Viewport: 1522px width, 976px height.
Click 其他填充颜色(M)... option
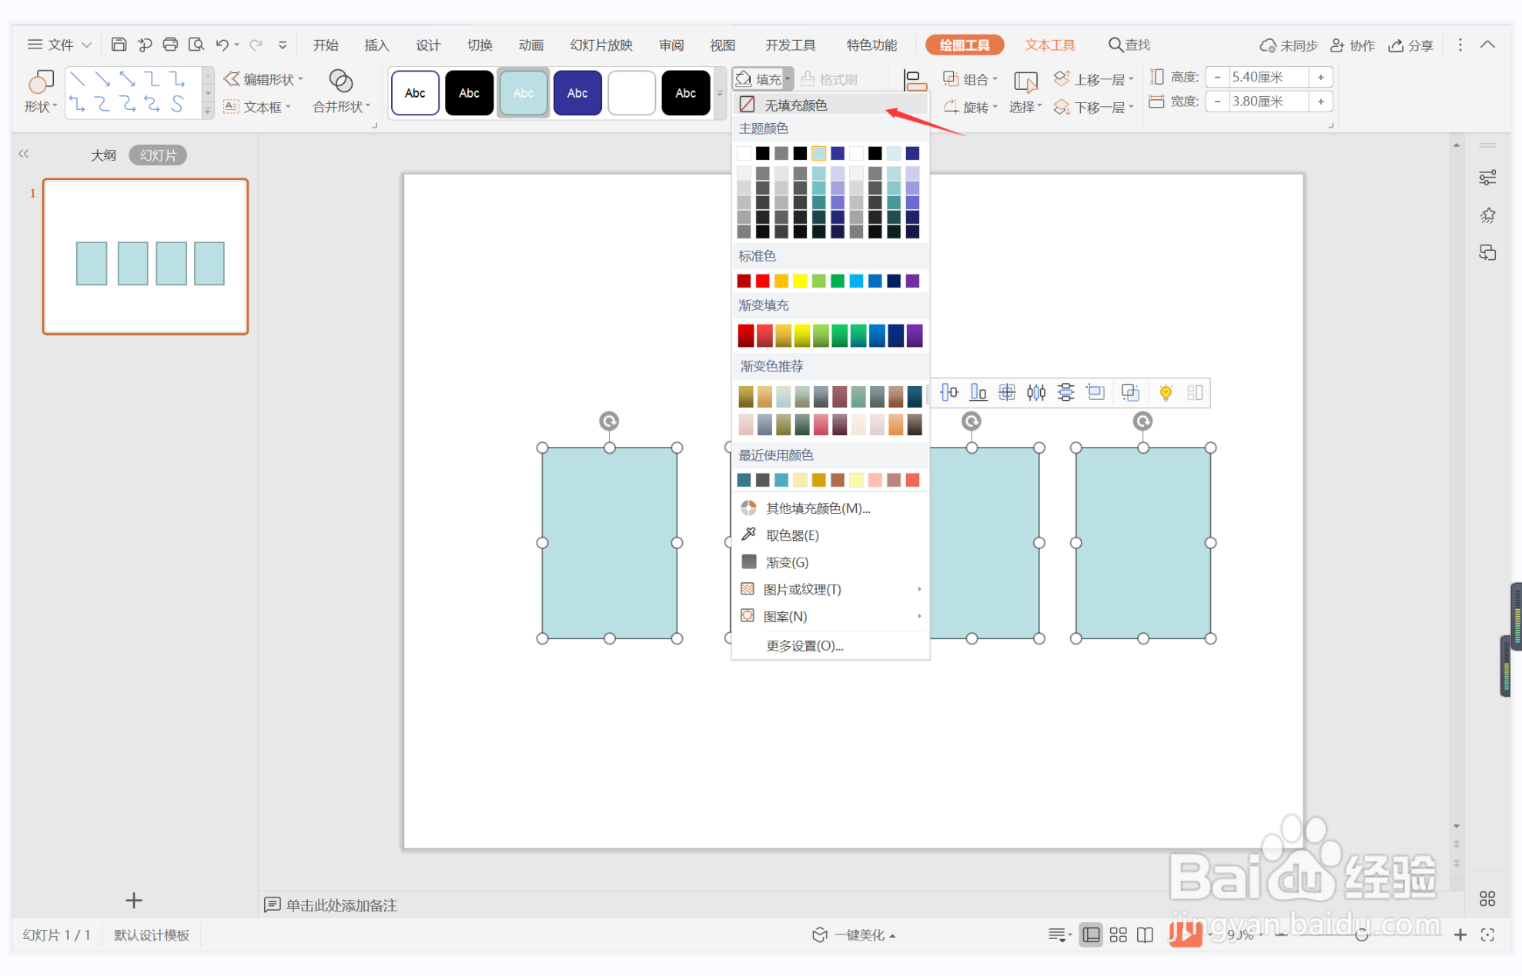pos(818,508)
